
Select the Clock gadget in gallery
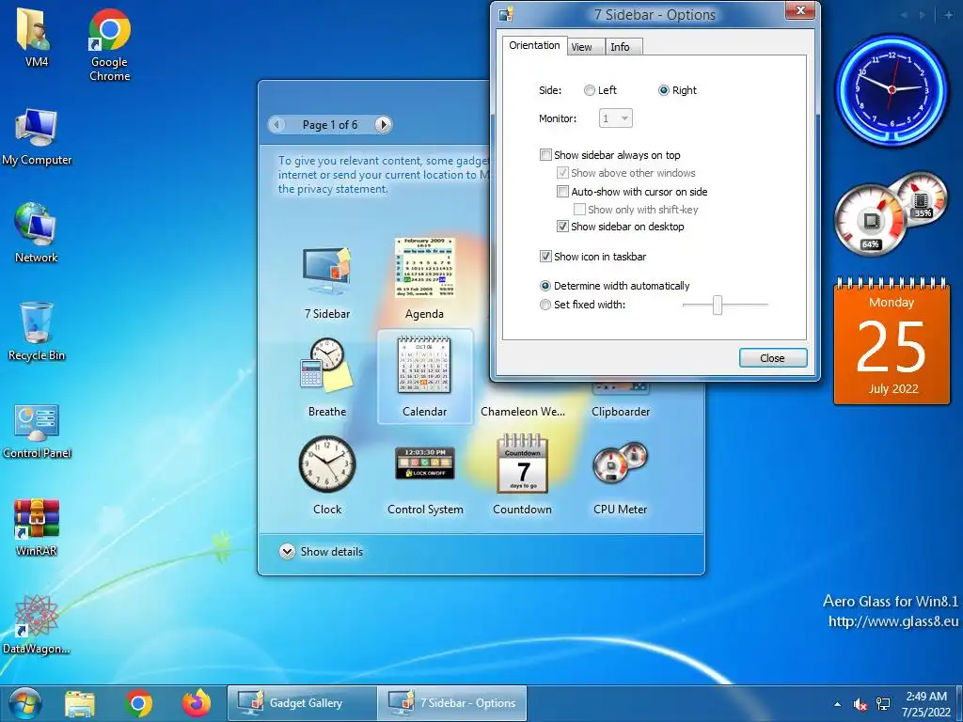pyautogui.click(x=326, y=475)
